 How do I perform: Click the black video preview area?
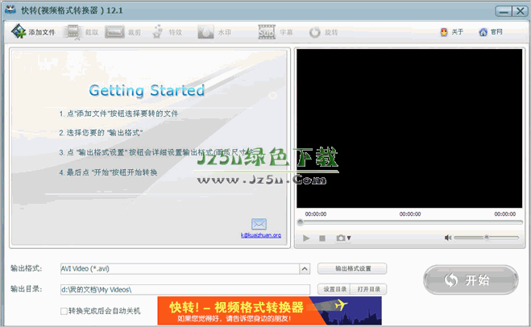click(x=409, y=128)
